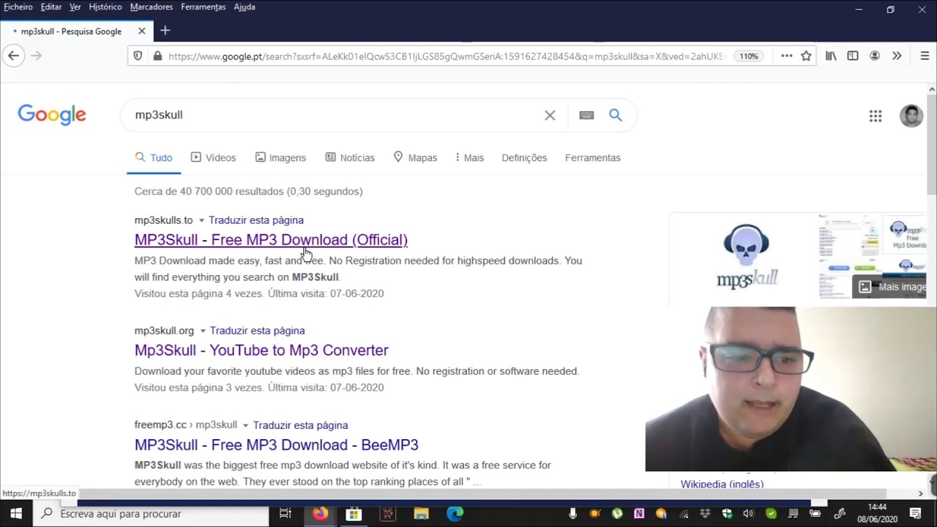Image resolution: width=937 pixels, height=527 pixels.
Task: Open a new tab with the plus button
Action: click(x=165, y=31)
